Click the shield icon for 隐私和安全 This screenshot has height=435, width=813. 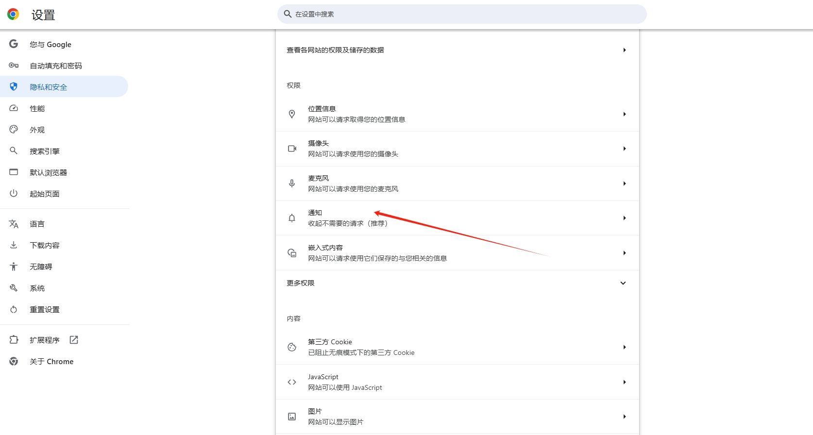(x=14, y=87)
